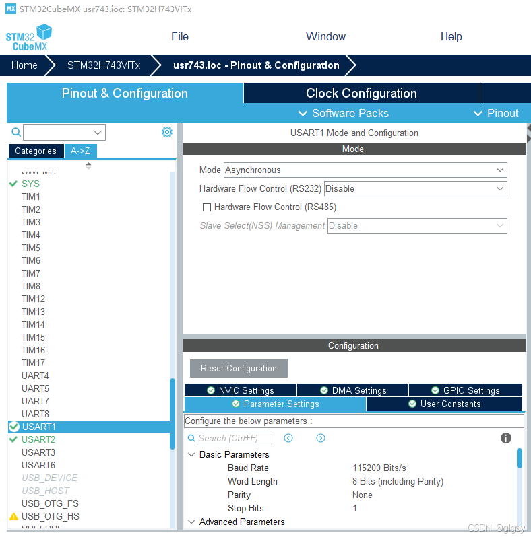Viewport: 531px width, 537px height.
Task: Switch to Clock Configuration tab
Action: 362,93
